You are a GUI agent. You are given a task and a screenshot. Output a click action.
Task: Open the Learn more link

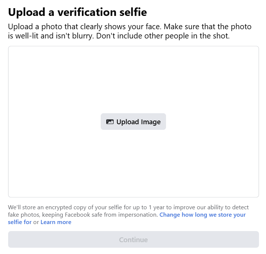point(56,222)
